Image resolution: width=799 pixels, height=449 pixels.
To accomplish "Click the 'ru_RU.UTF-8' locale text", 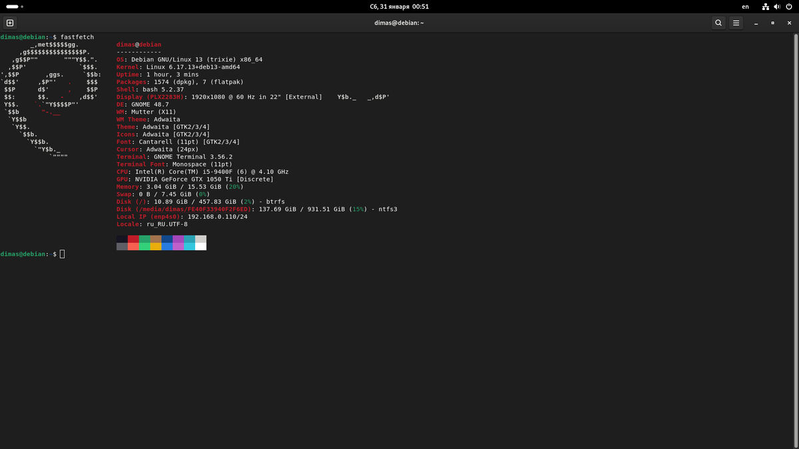I will 167,224.
